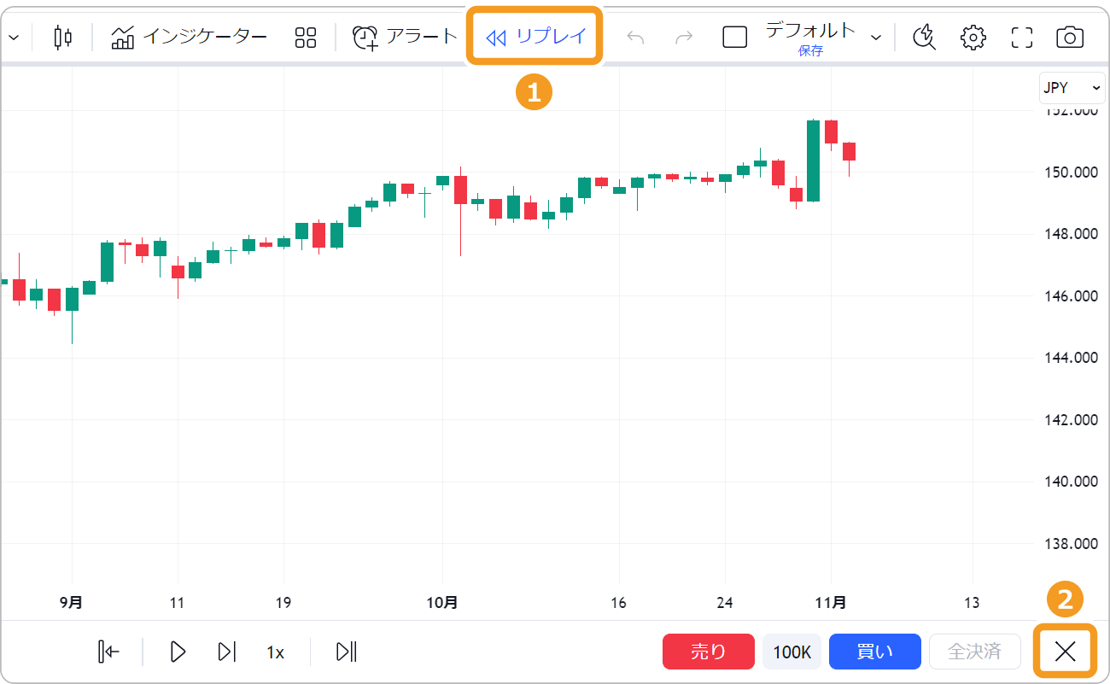Click the 150.000 price axis label
The image size is (1110, 684).
pyautogui.click(x=1071, y=172)
